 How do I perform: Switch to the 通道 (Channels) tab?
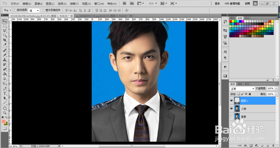240,84
